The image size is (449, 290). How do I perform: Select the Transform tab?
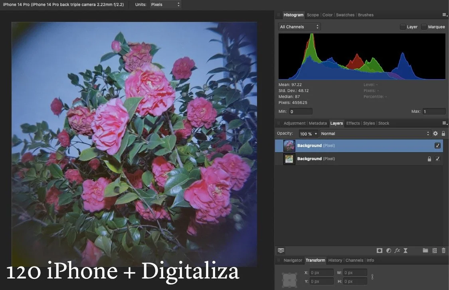[x=315, y=260]
